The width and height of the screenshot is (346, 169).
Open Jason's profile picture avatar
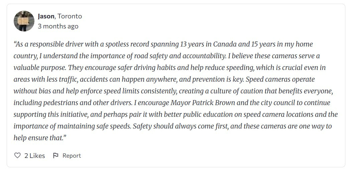24,21
